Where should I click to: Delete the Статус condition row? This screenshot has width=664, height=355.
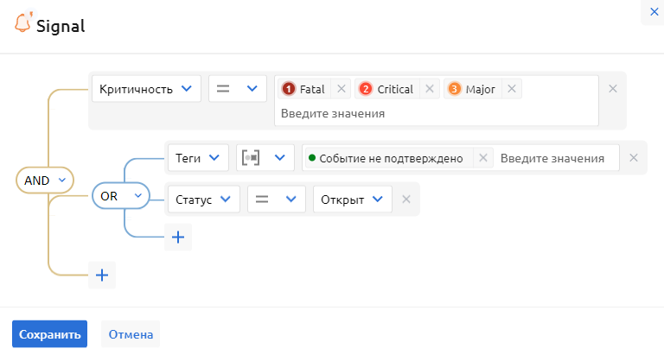click(405, 200)
